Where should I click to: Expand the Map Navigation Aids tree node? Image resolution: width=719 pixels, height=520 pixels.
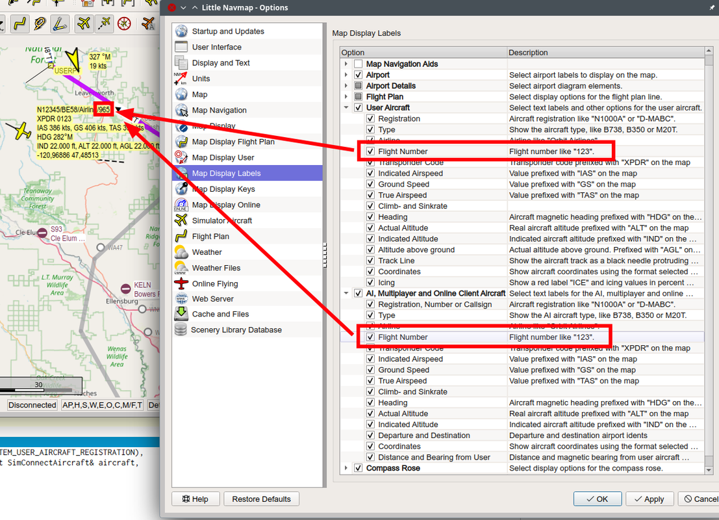pos(346,64)
